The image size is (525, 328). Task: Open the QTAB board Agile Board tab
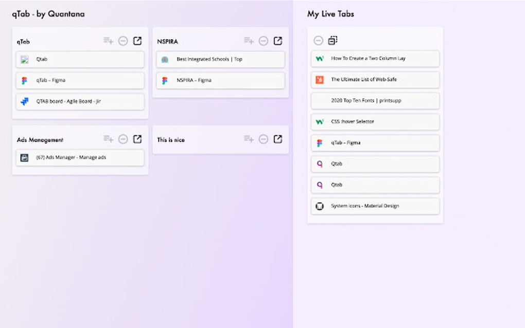coord(80,101)
